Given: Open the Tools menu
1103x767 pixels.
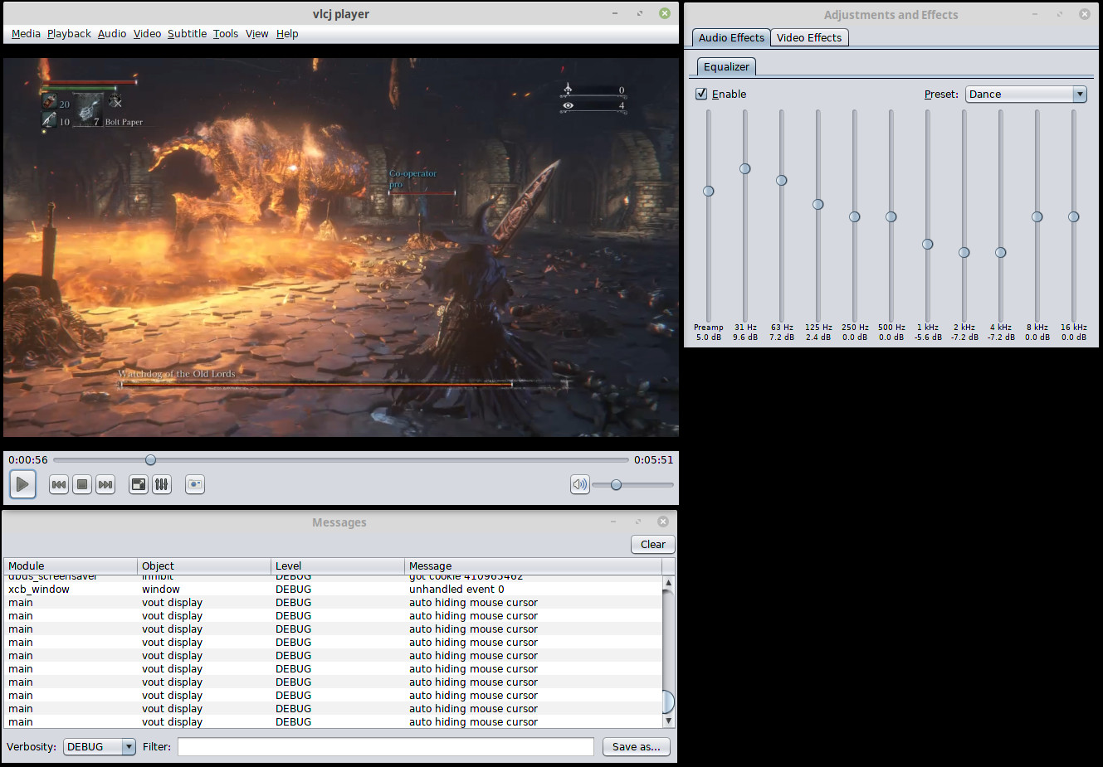Looking at the screenshot, I should (225, 34).
